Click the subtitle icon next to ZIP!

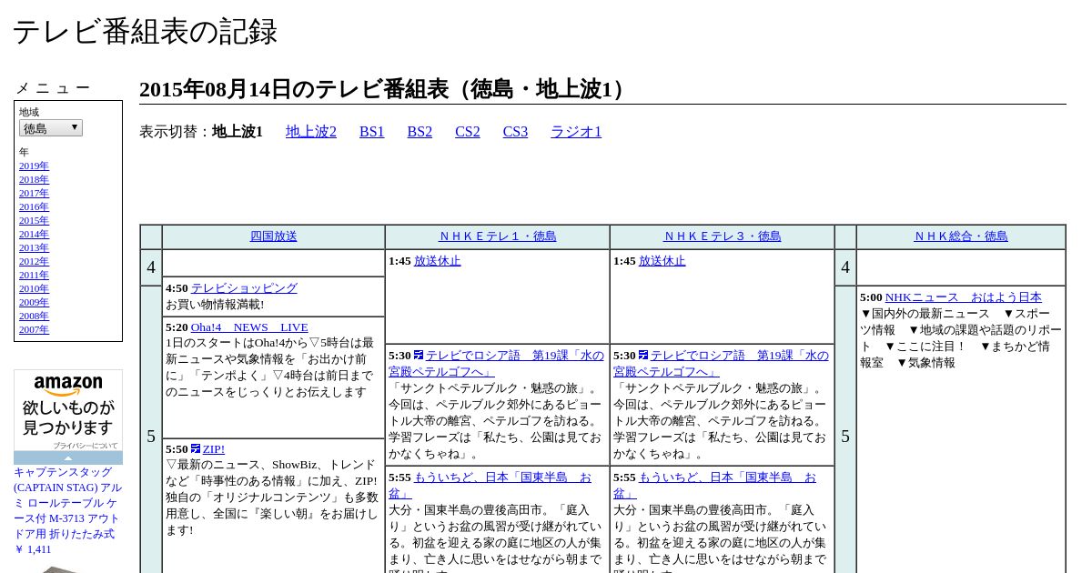(x=196, y=448)
